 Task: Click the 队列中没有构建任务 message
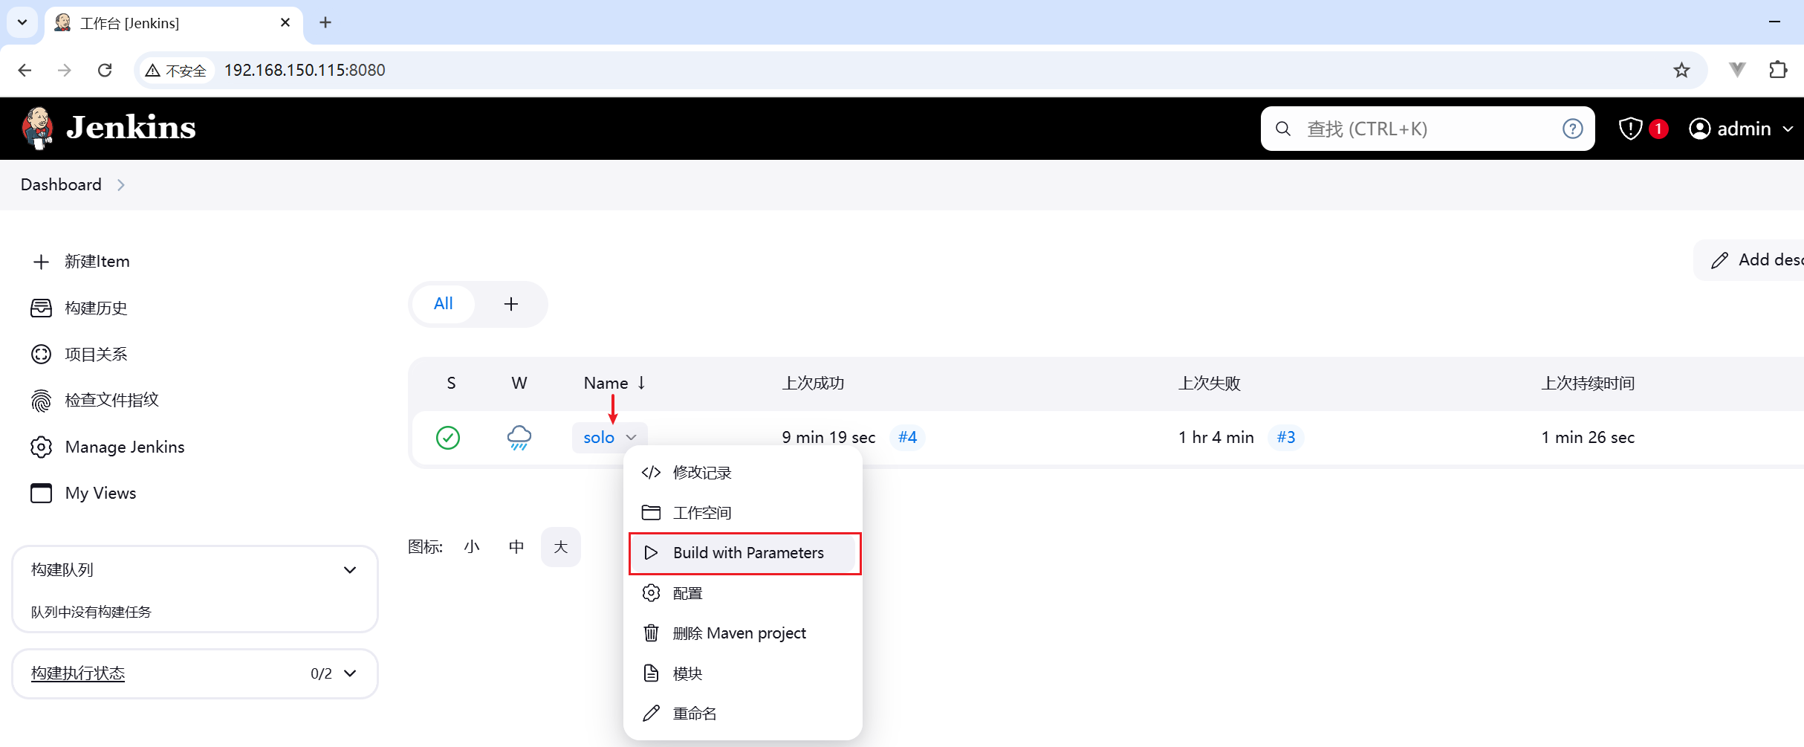point(91,612)
